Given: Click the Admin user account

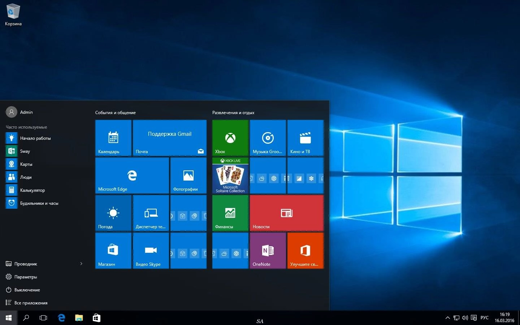Looking at the screenshot, I should point(19,112).
